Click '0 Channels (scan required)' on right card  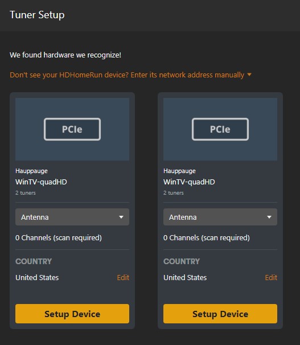pyautogui.click(x=207, y=237)
